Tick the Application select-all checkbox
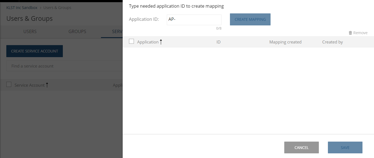 click(131, 41)
